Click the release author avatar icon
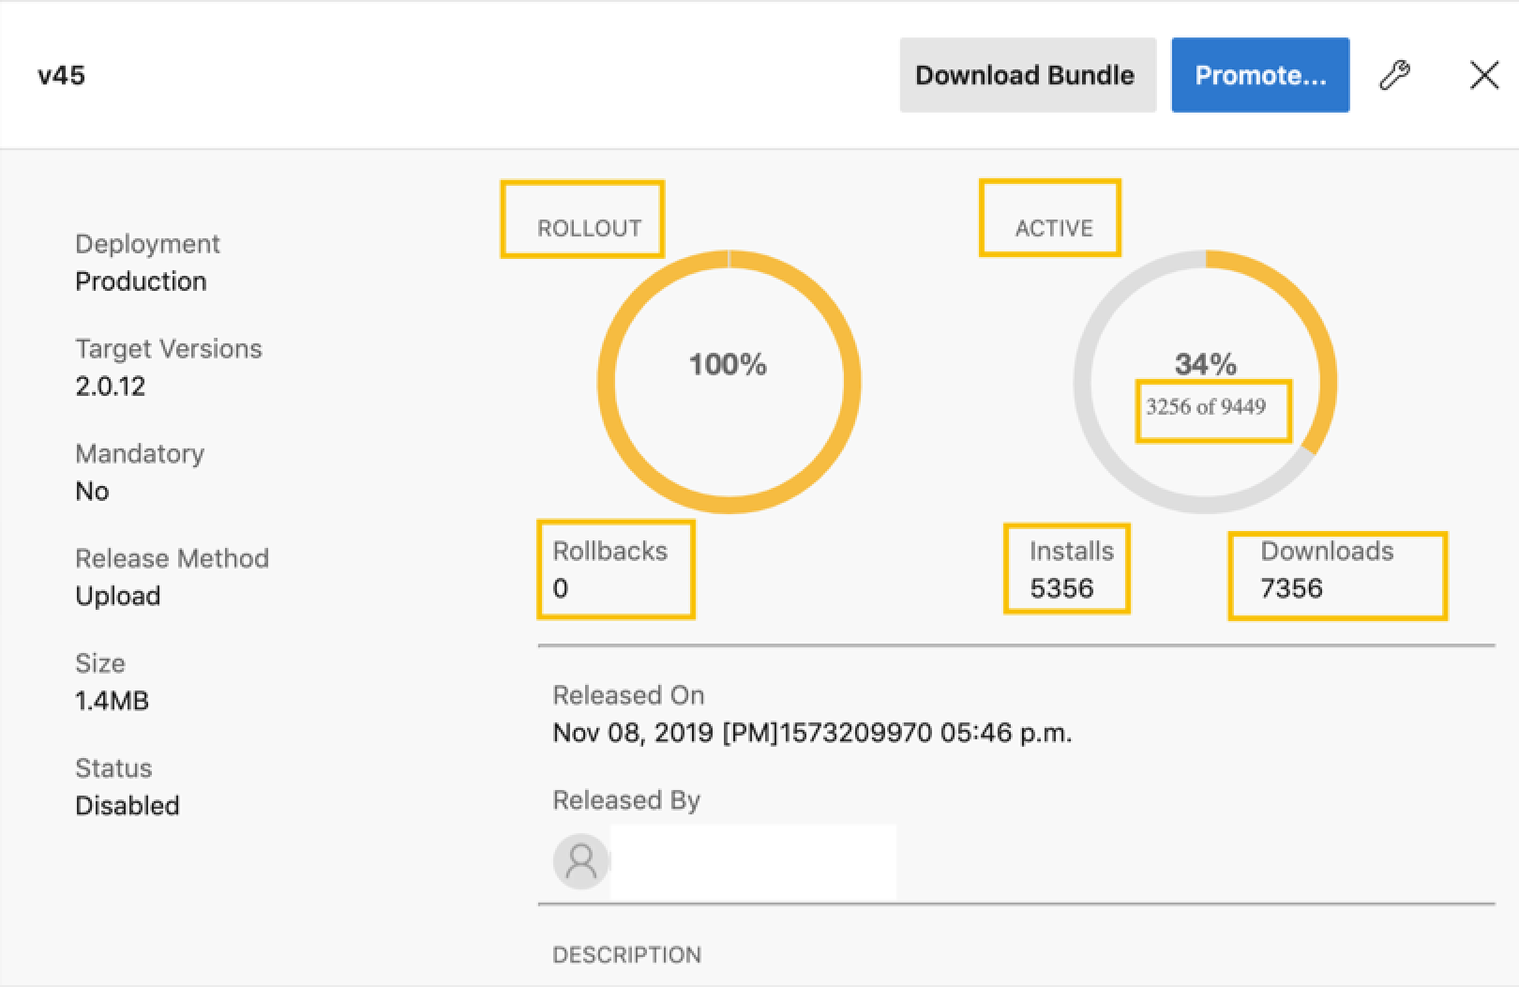1519x987 pixels. tap(581, 861)
